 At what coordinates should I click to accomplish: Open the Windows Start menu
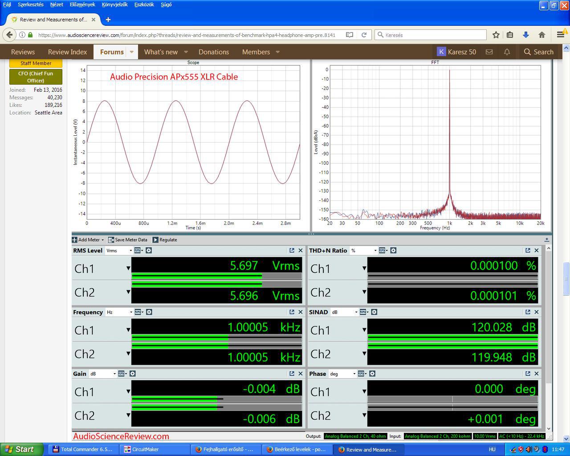click(22, 449)
